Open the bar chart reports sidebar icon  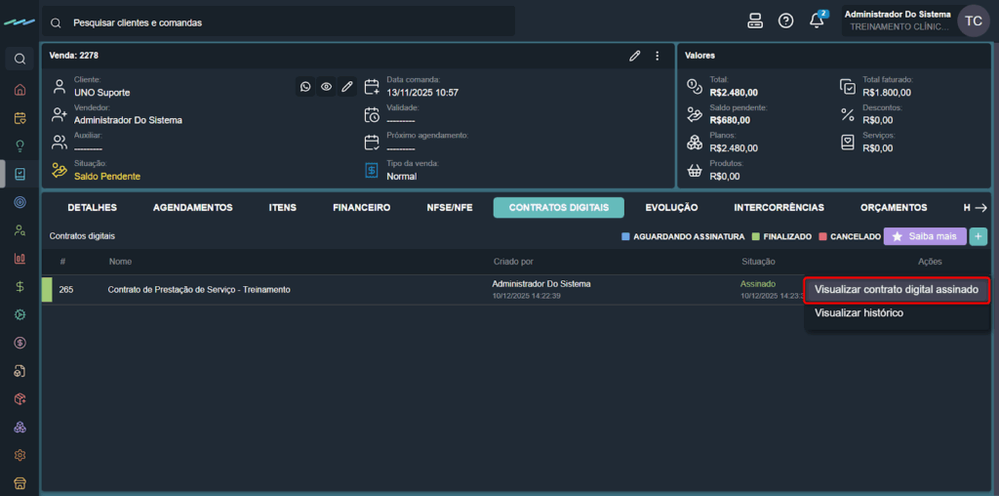(20, 259)
